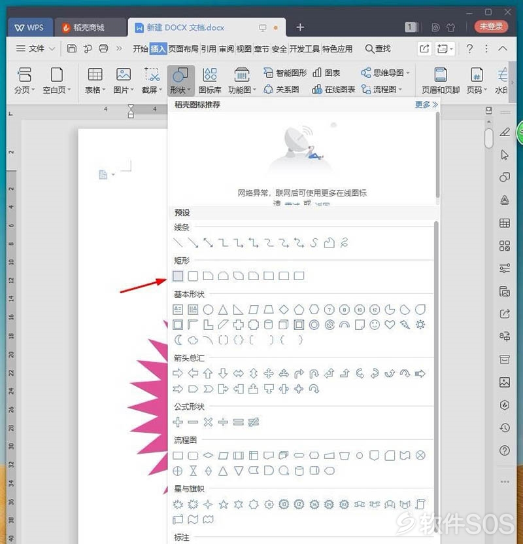523x544 pixels.
Task: Click the selection arrow tool in sidebar
Action: click(505, 154)
